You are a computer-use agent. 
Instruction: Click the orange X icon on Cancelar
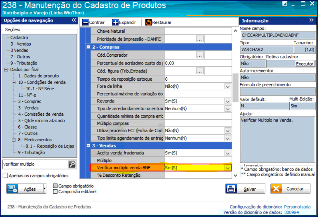pos(276,189)
